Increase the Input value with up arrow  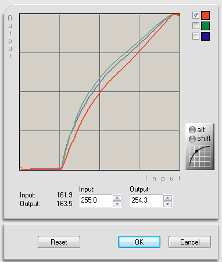pos(117,198)
